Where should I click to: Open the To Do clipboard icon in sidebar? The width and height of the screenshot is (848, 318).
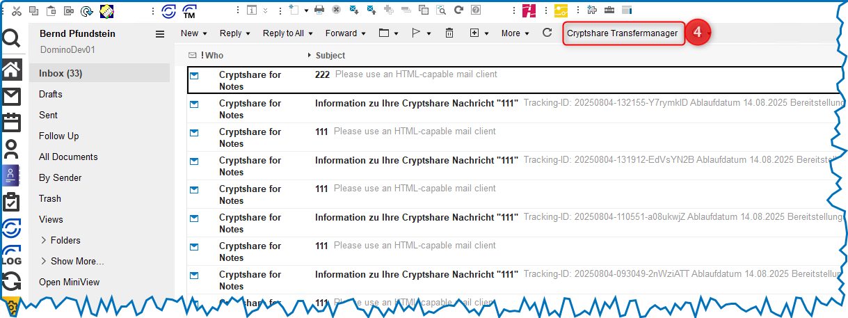coord(11,202)
